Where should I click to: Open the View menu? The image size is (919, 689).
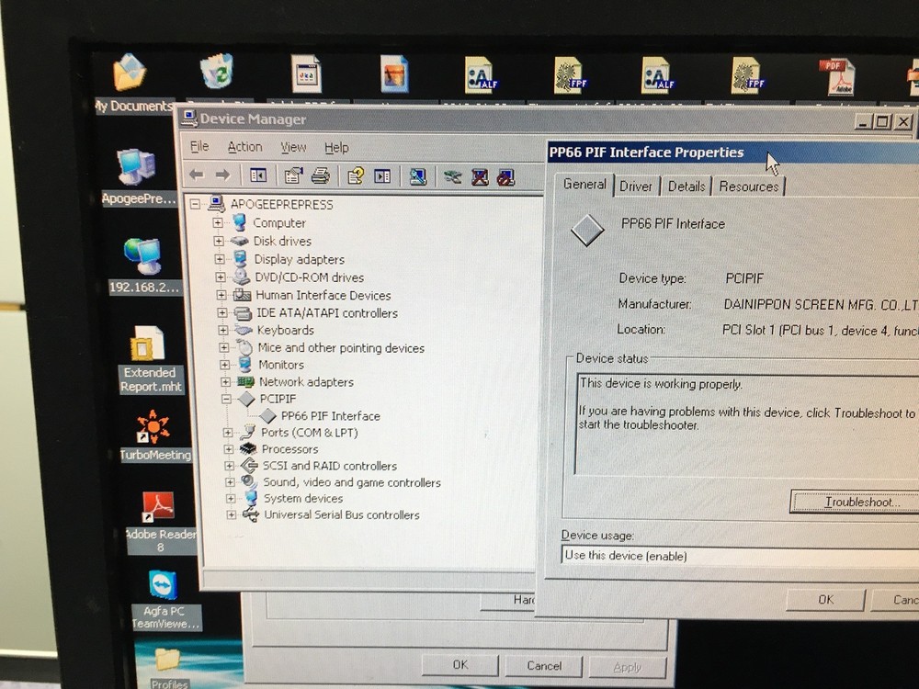293,148
